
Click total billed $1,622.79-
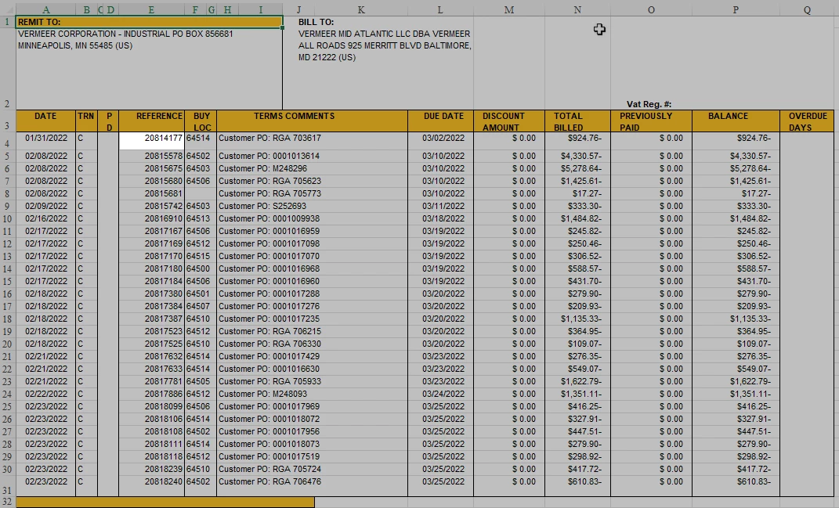[x=577, y=381]
